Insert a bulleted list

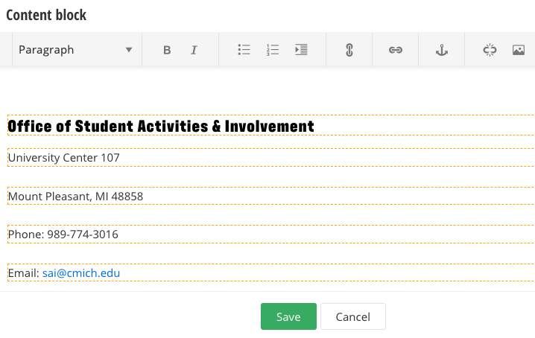(x=244, y=50)
